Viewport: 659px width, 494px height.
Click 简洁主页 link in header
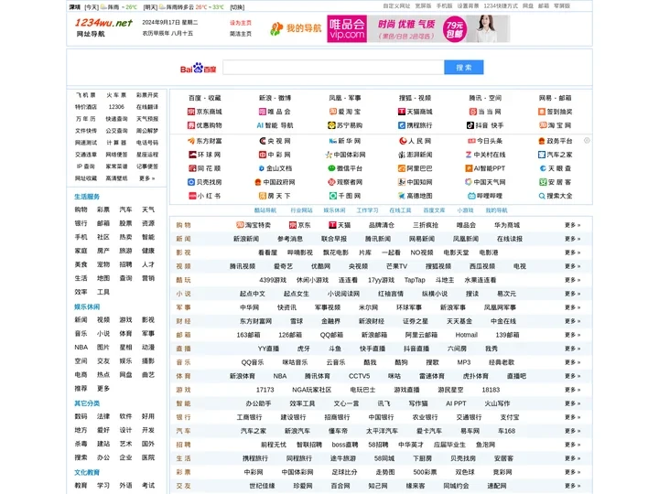pyautogui.click(x=241, y=34)
